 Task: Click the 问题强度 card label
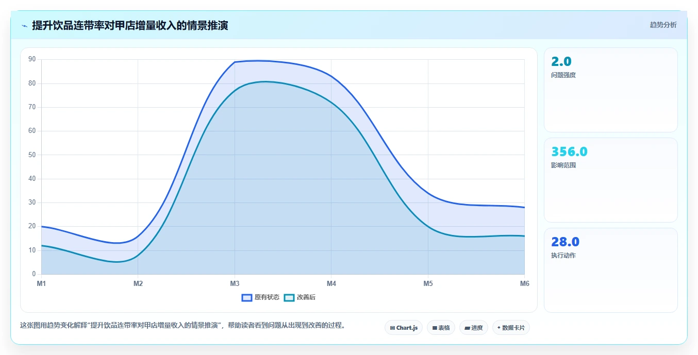[563, 75]
